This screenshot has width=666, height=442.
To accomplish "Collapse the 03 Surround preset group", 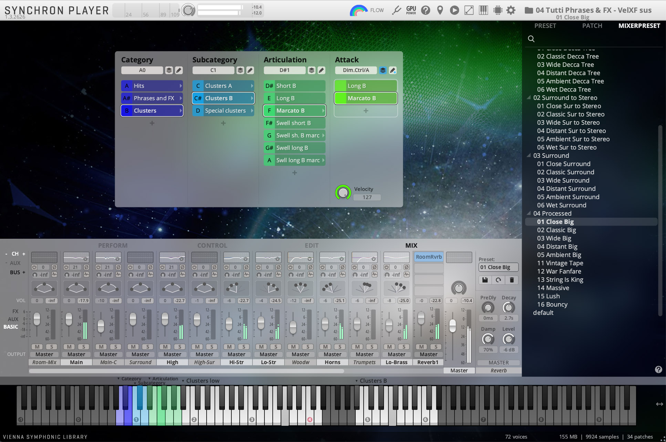I will click(x=529, y=155).
